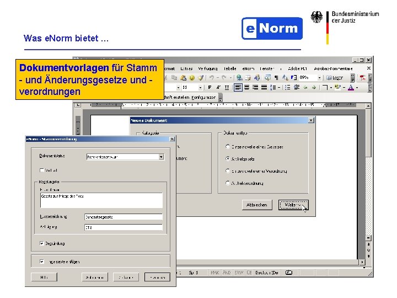Viewport: 397px width, 298px height.
Task: Click the Justify alignment icon
Action: [264, 87]
